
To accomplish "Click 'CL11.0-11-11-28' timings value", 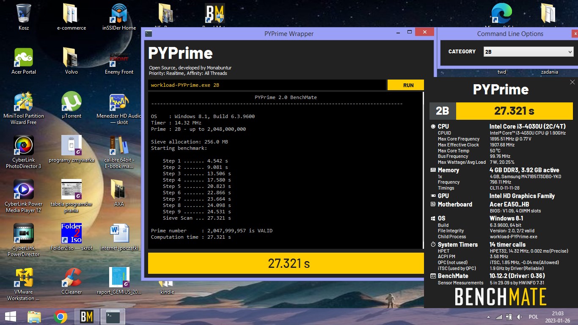I will coord(505,188).
